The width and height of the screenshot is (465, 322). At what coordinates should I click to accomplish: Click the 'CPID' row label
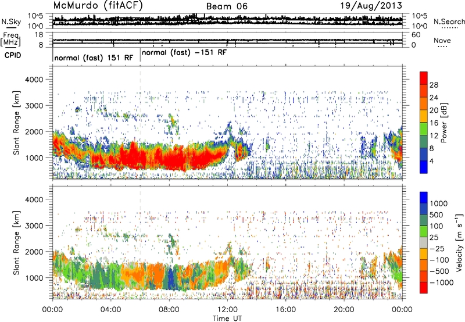click(13, 55)
